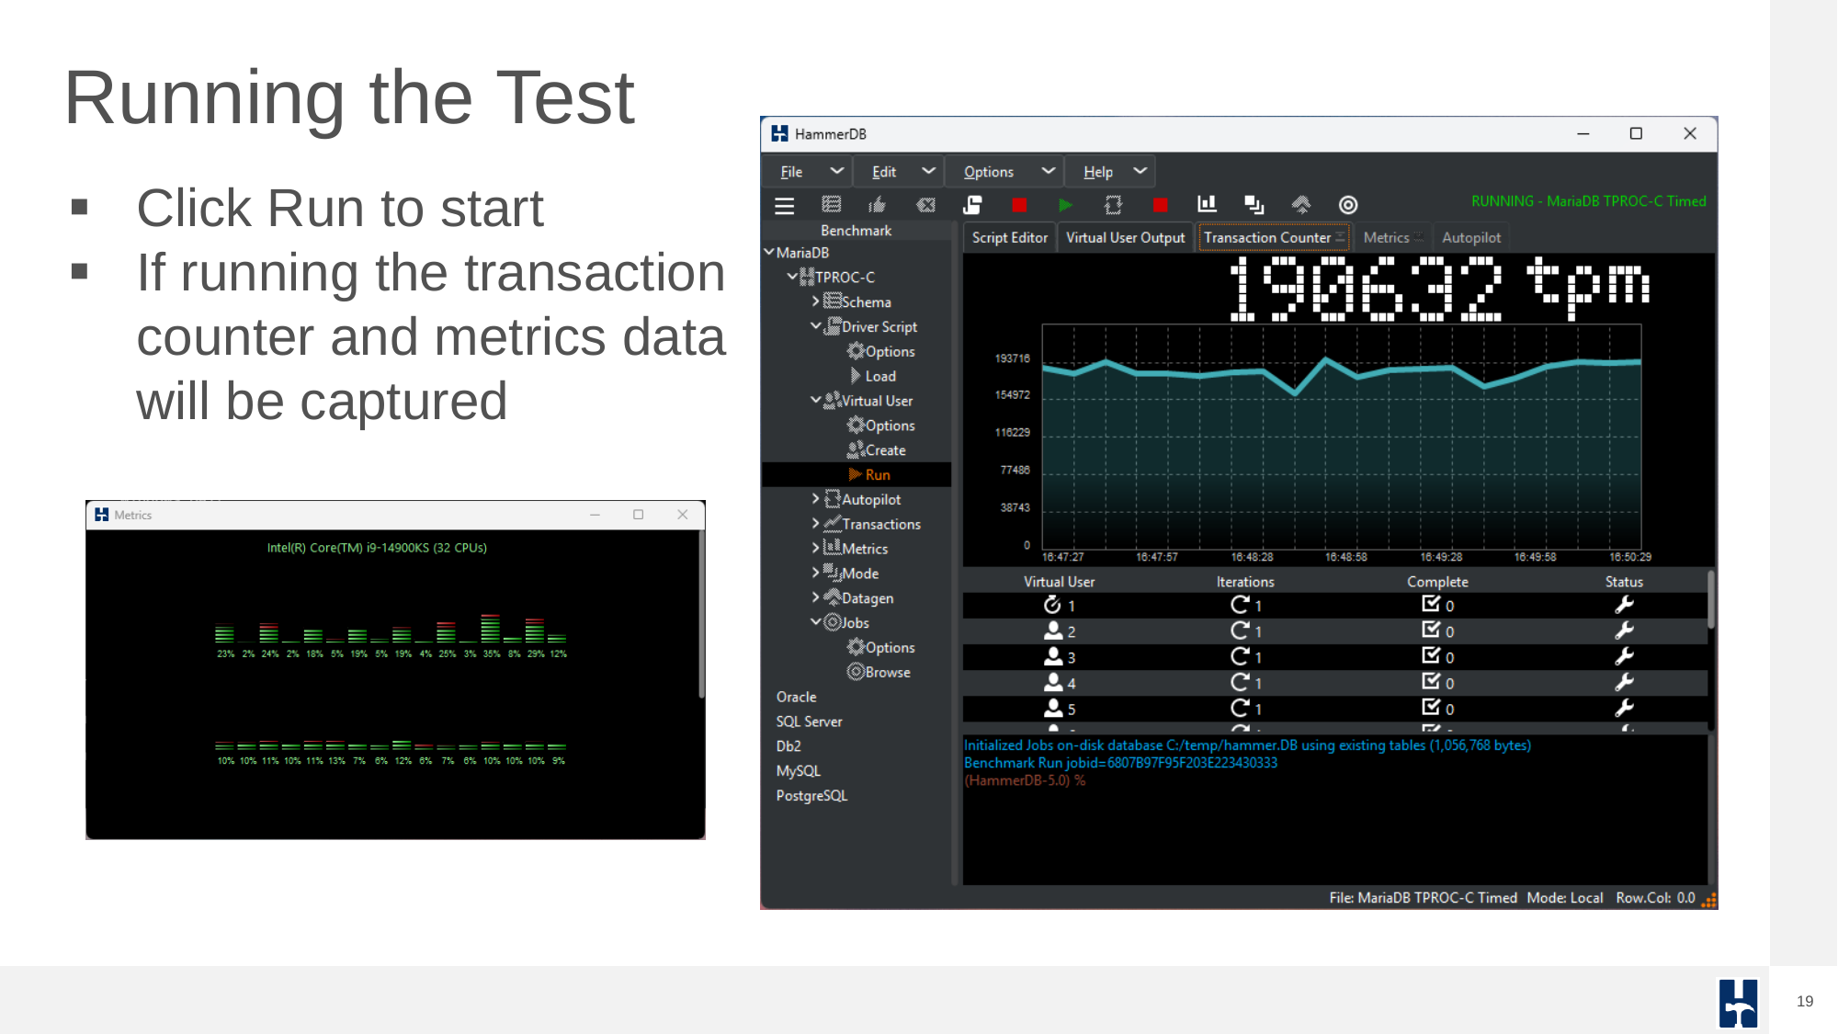The height and width of the screenshot is (1034, 1838).
Task: Collapse the TPROC-C tree node
Action: 792,277
